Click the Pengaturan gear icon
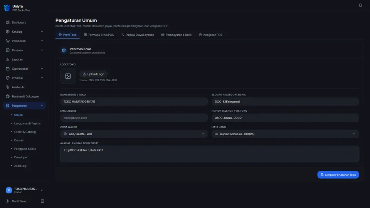The width and height of the screenshot is (370, 208). click(8, 106)
